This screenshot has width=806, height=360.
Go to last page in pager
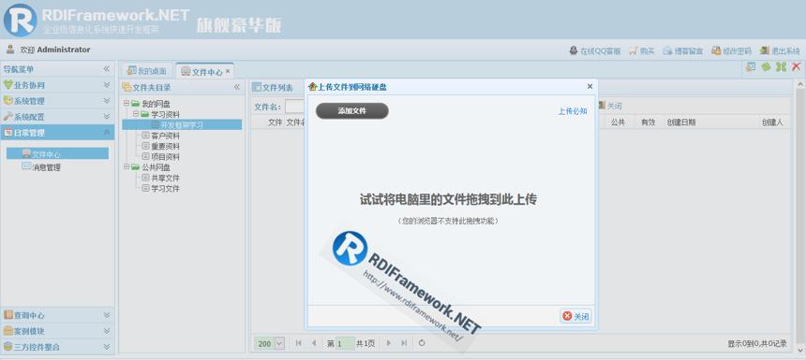404,343
